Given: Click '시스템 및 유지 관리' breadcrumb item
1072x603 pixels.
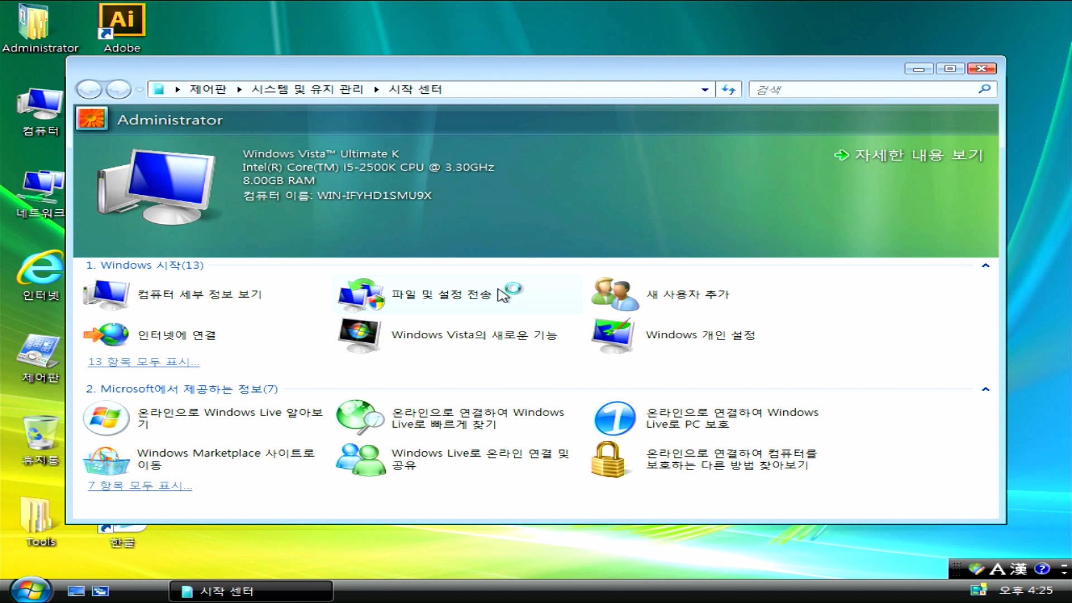Looking at the screenshot, I should pos(307,89).
